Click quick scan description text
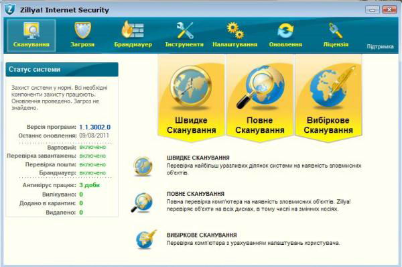 coord(264,169)
